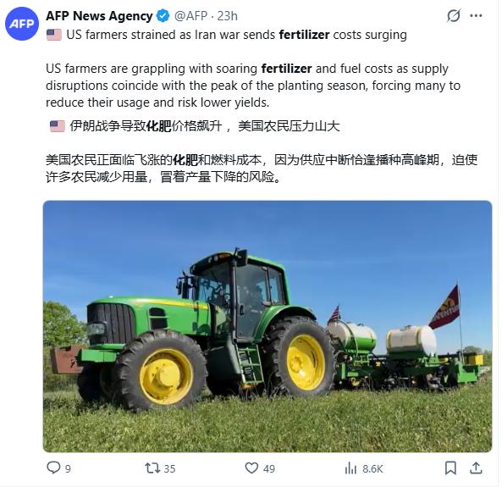Reply to the post via comment icon
Screen dimensions: 502x487
pyautogui.click(x=53, y=468)
